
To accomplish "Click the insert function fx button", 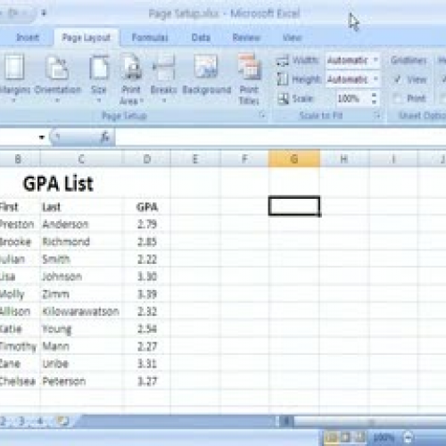I will pos(104,137).
